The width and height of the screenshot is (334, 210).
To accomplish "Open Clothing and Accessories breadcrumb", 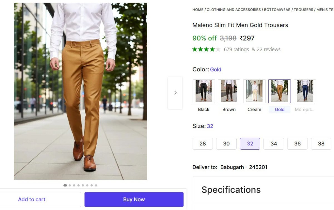I will [x=234, y=10].
